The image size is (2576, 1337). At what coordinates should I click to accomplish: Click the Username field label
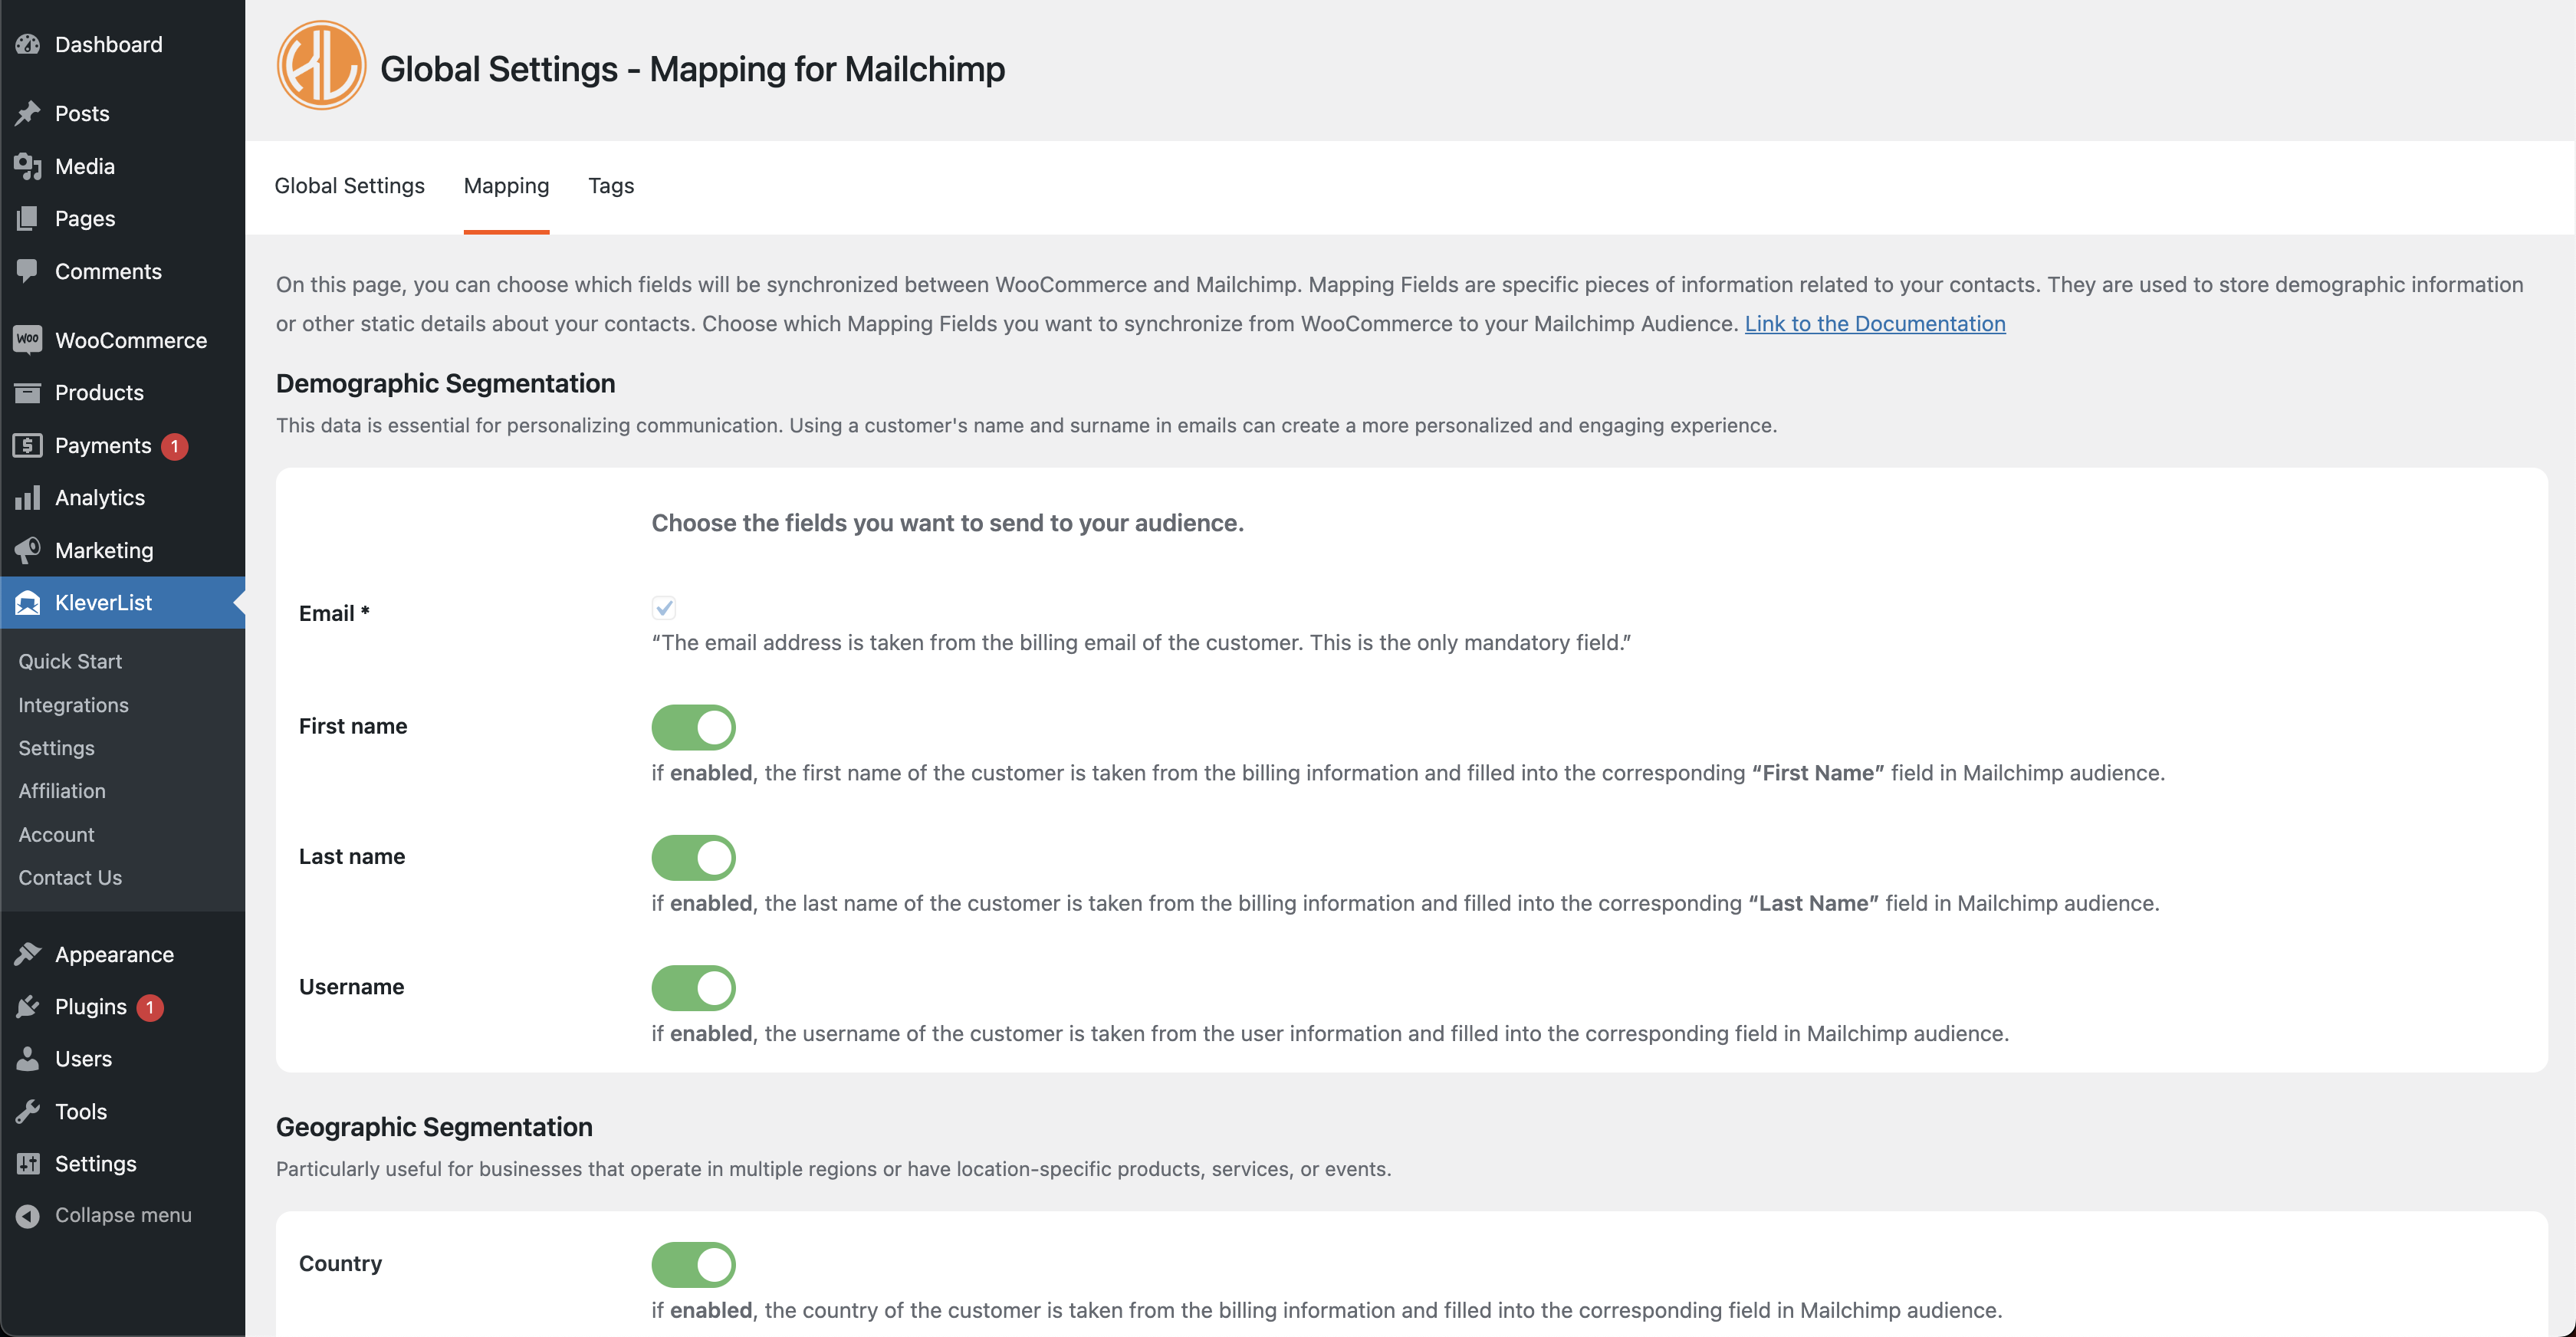pos(351,987)
